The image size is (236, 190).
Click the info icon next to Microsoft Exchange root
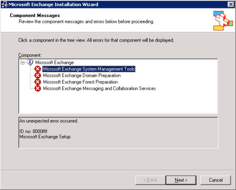pyautogui.click(x=30, y=62)
